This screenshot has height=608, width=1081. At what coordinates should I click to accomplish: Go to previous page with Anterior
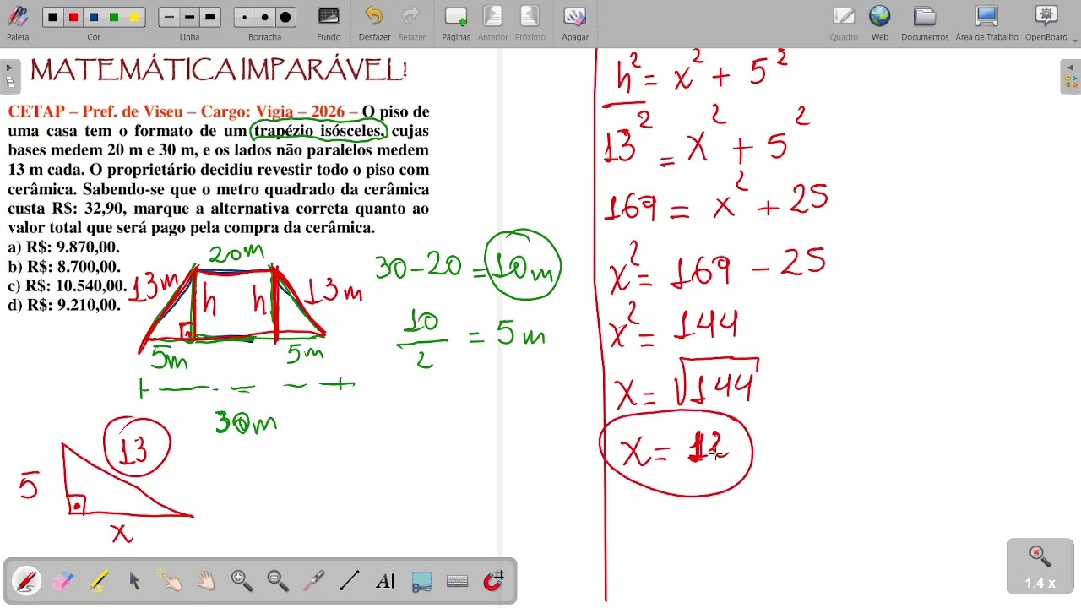pos(492,23)
